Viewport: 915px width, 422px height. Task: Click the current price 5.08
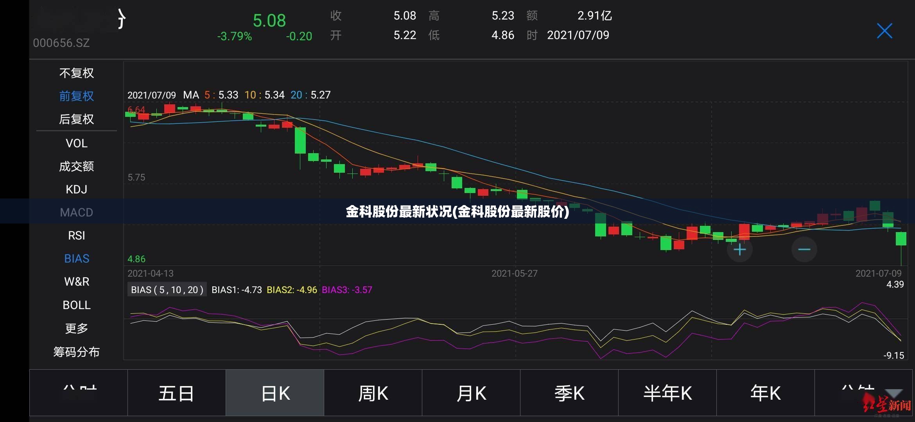pos(269,21)
